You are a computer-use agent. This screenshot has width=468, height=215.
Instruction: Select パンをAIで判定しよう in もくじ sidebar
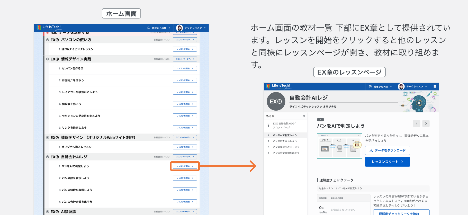(286, 135)
